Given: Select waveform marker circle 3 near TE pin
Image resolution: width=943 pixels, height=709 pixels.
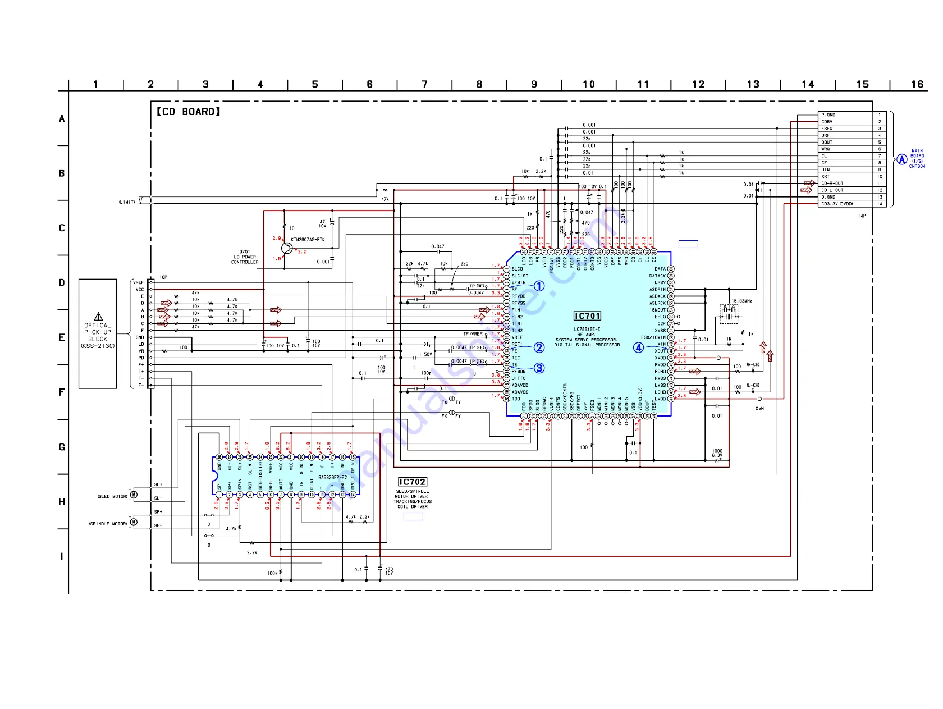Looking at the screenshot, I should [539, 368].
